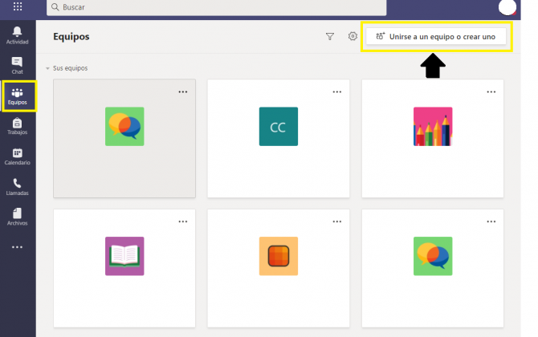The height and width of the screenshot is (337, 538).
Task: Open options for the pencils team
Action: pos(491,92)
